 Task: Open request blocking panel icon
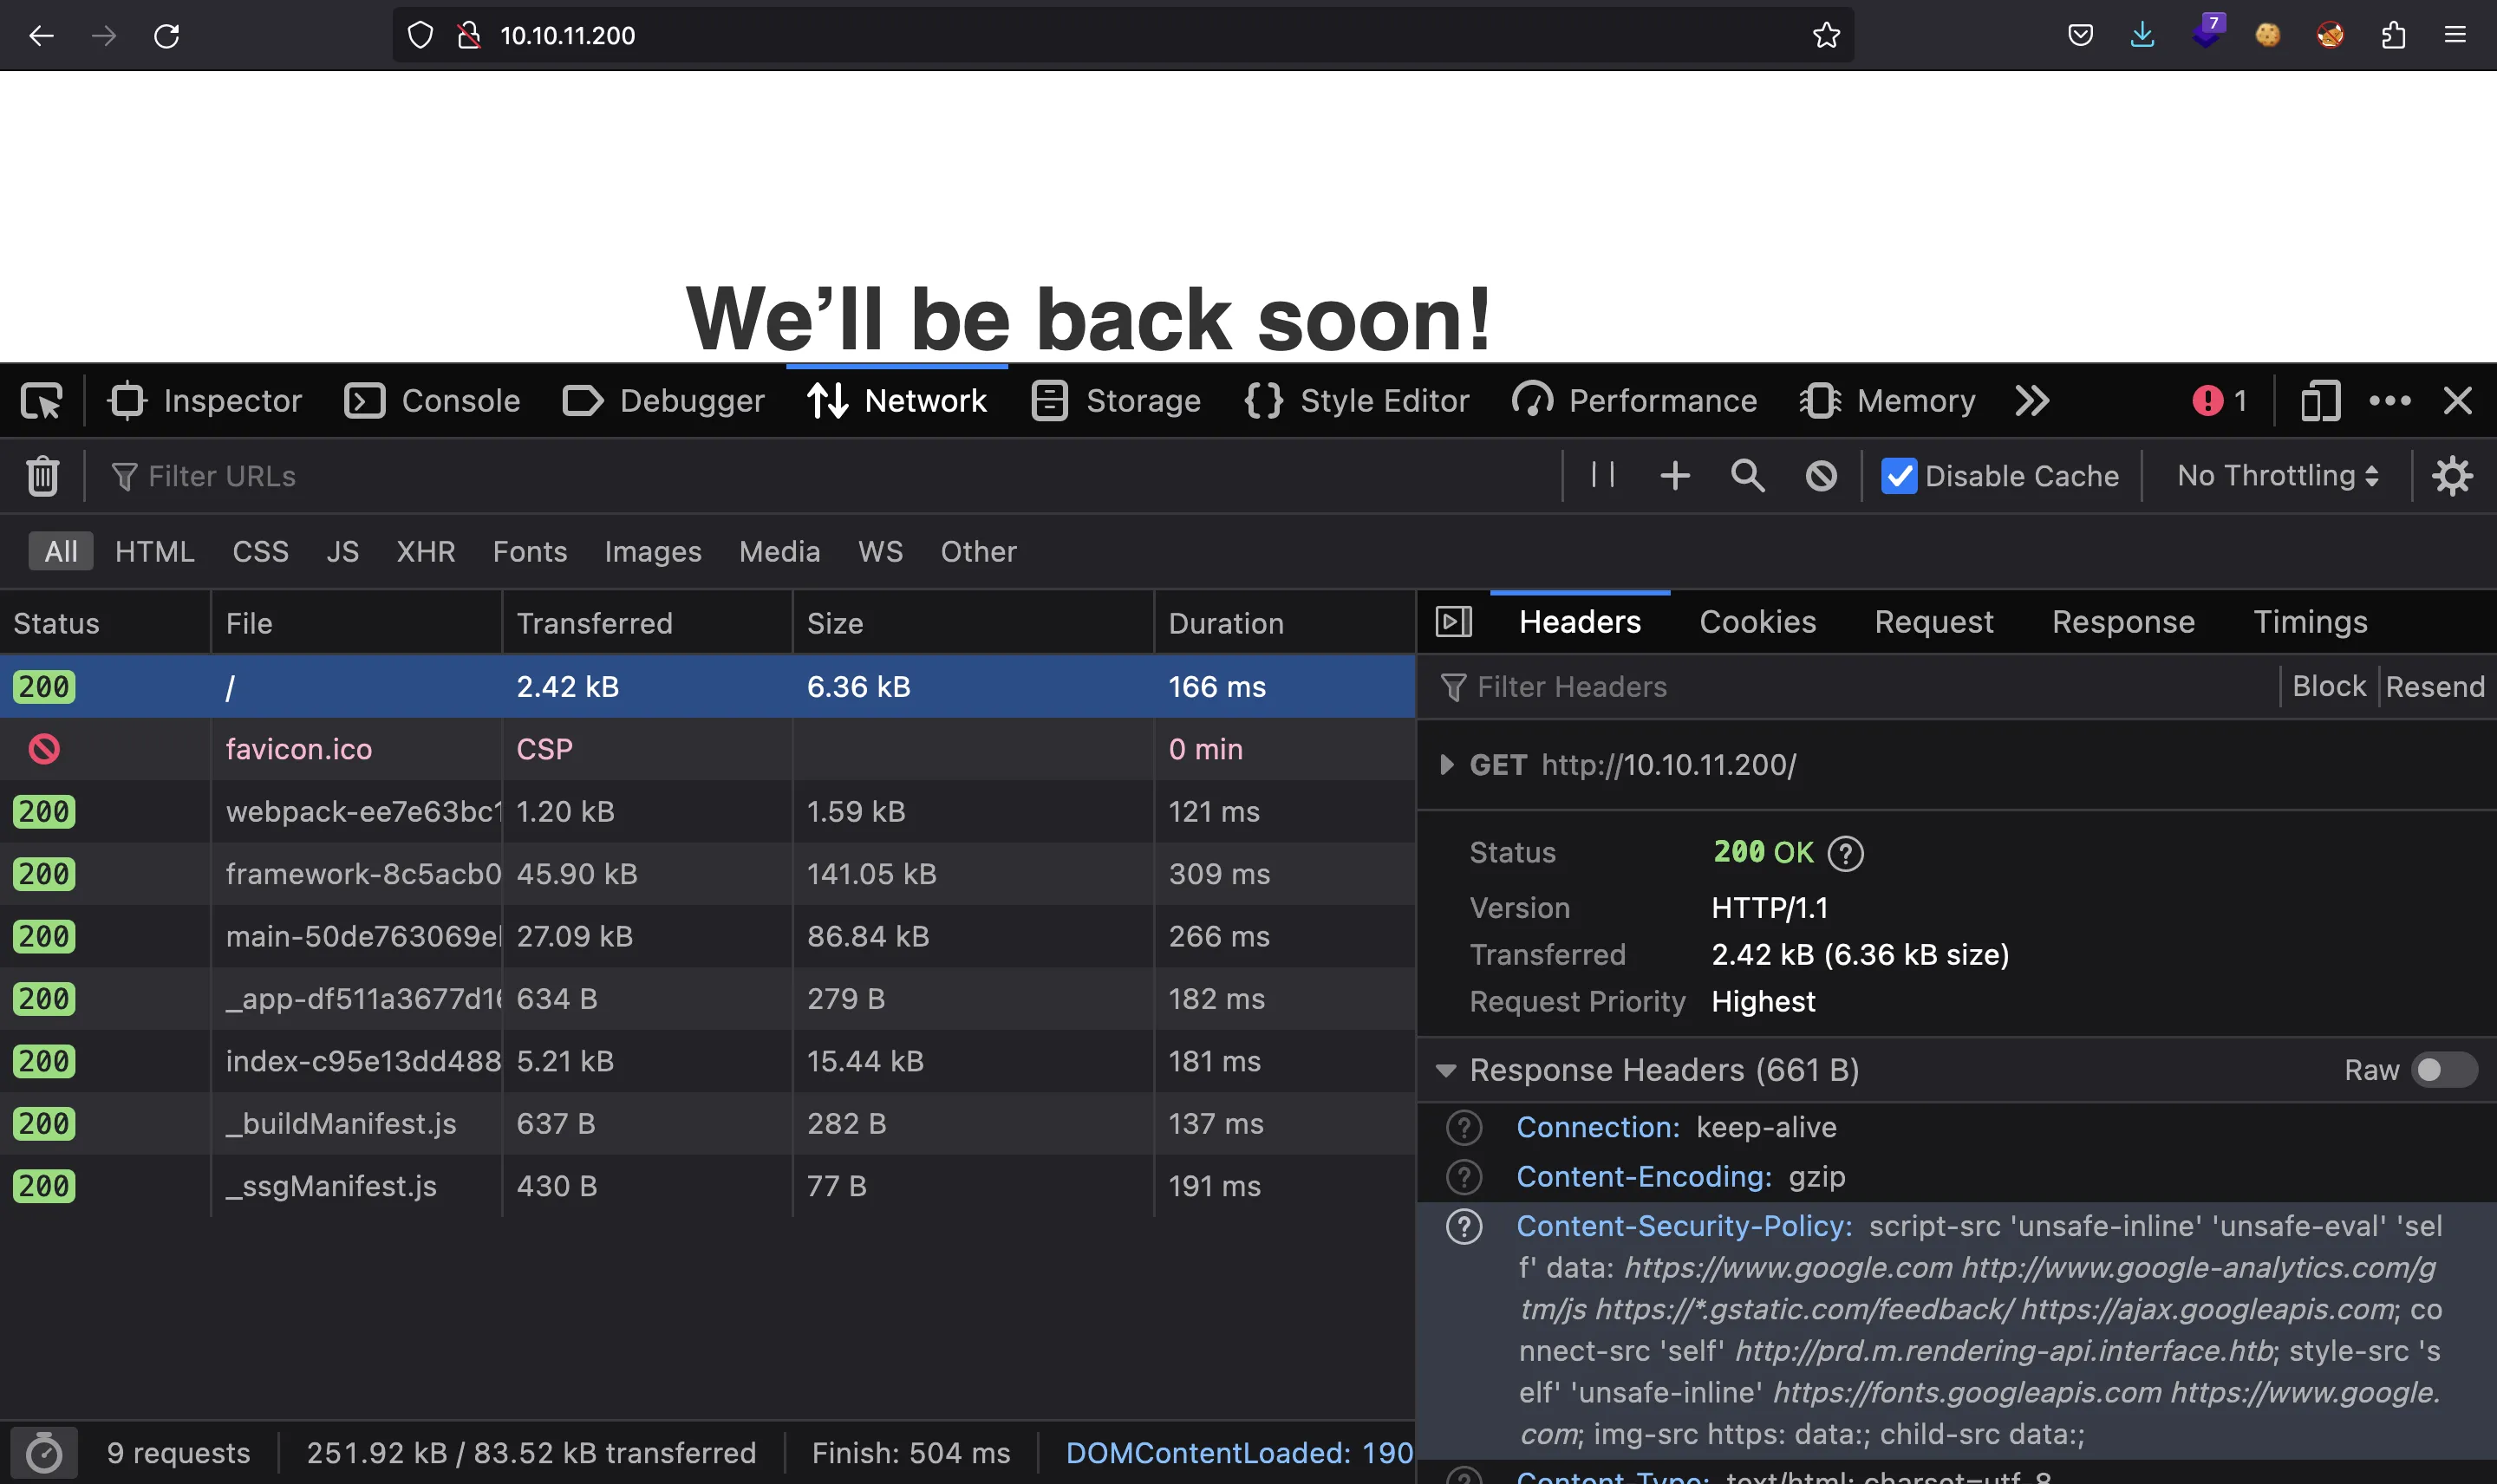pos(1821,476)
